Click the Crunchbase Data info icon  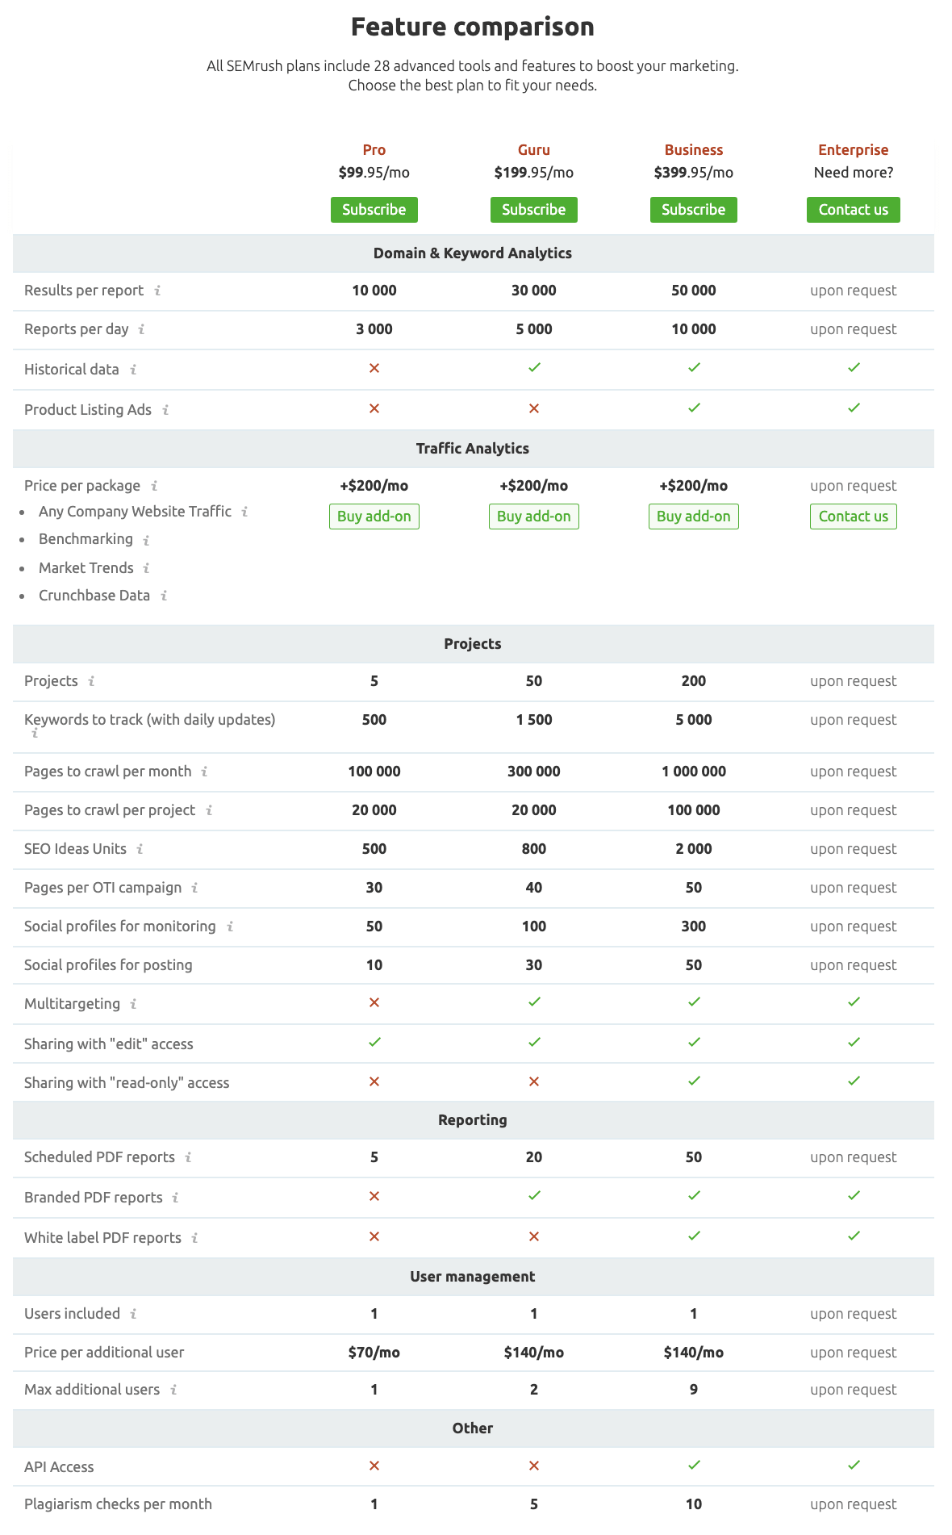pyautogui.click(x=164, y=596)
